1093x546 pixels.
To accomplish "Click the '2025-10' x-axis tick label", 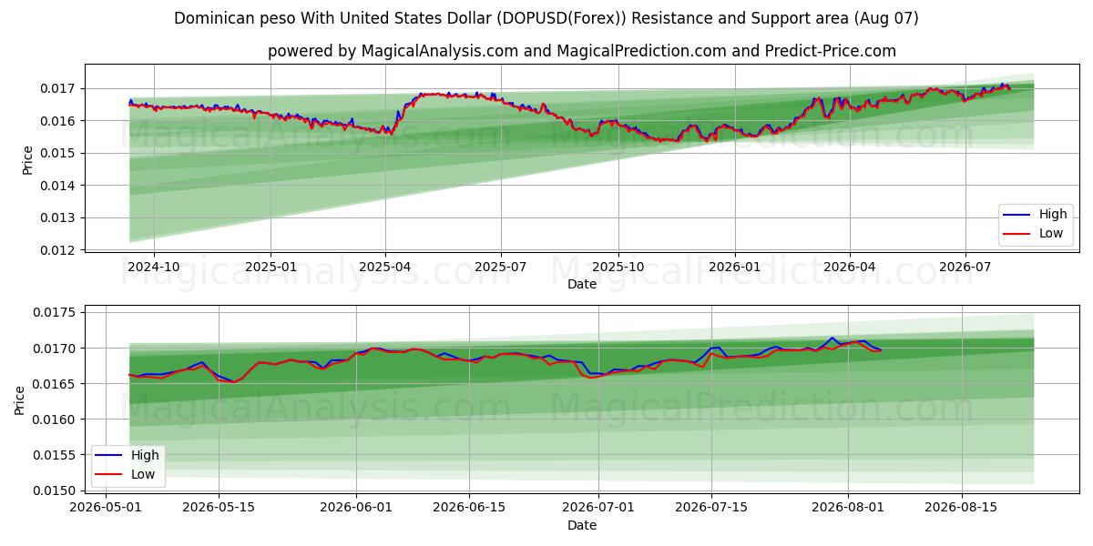I will [x=618, y=267].
